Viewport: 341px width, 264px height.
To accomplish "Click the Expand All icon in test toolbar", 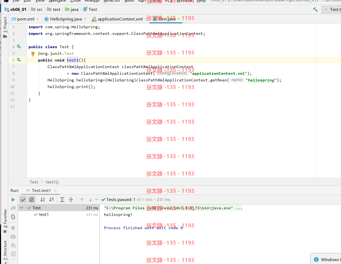I will tap(62, 200).
